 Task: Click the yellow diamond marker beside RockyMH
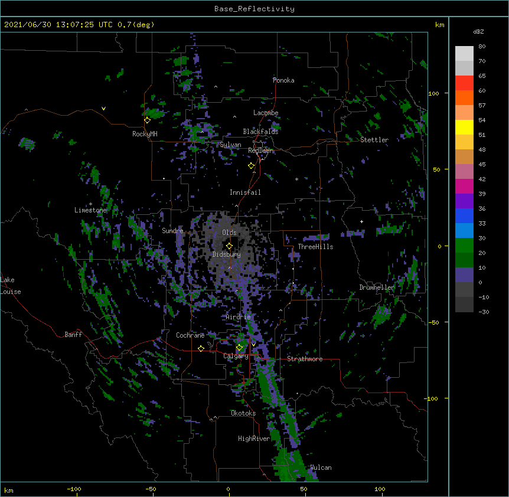148,120
